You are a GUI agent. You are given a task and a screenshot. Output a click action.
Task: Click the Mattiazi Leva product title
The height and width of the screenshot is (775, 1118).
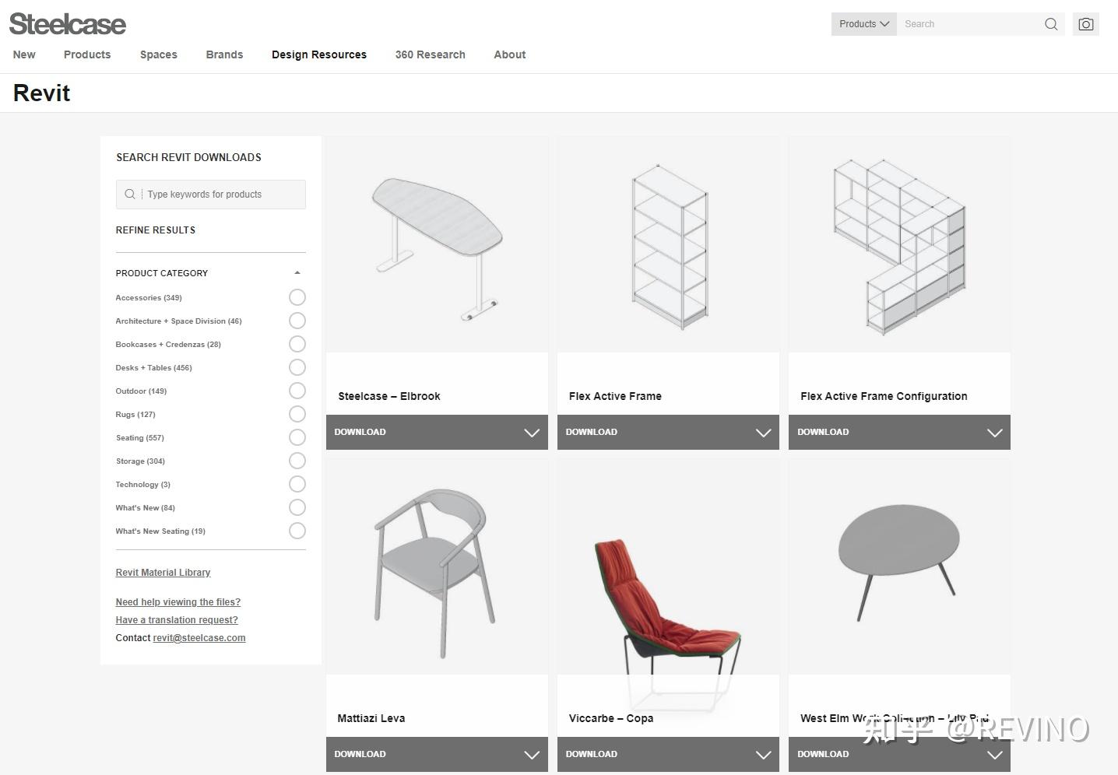(x=371, y=718)
